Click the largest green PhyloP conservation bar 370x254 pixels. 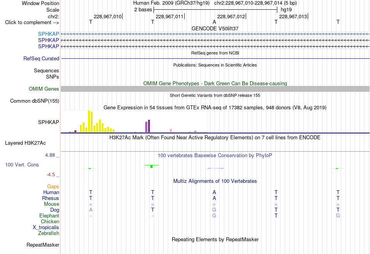152,166
